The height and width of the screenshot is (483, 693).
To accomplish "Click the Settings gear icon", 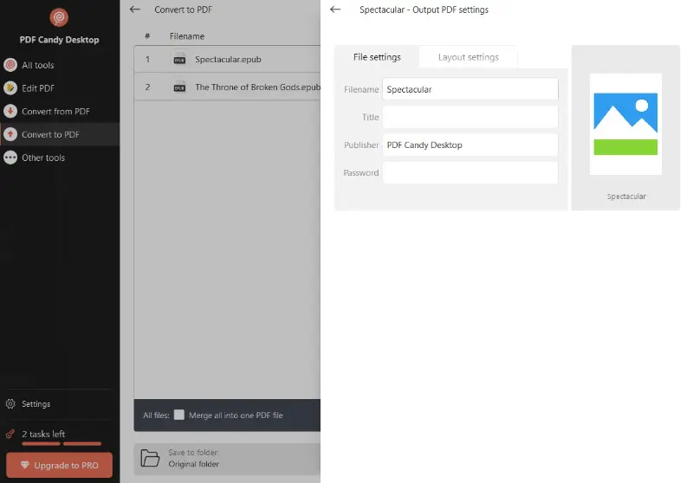I will [10, 404].
